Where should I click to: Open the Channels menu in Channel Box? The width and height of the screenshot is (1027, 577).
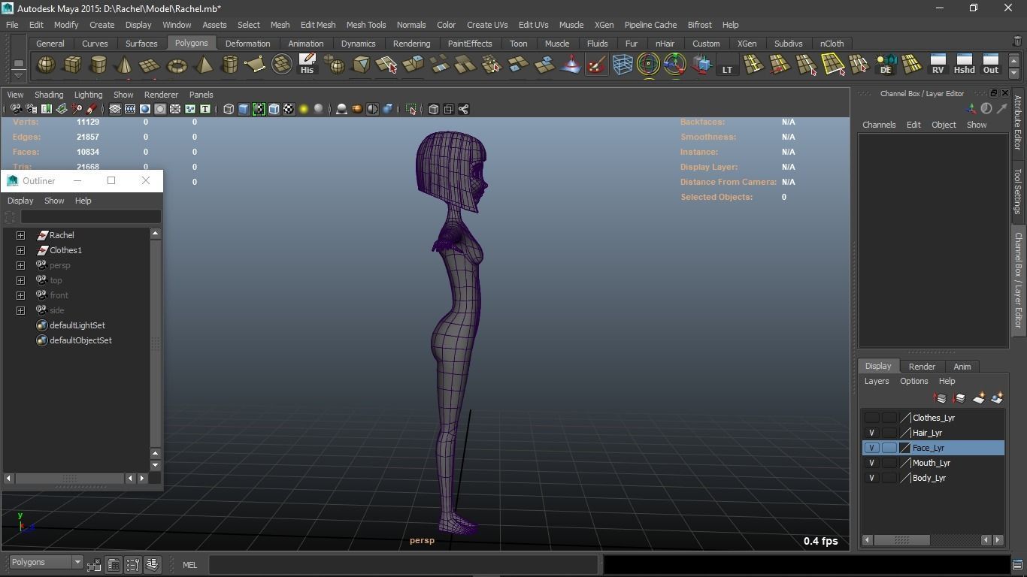pyautogui.click(x=879, y=125)
